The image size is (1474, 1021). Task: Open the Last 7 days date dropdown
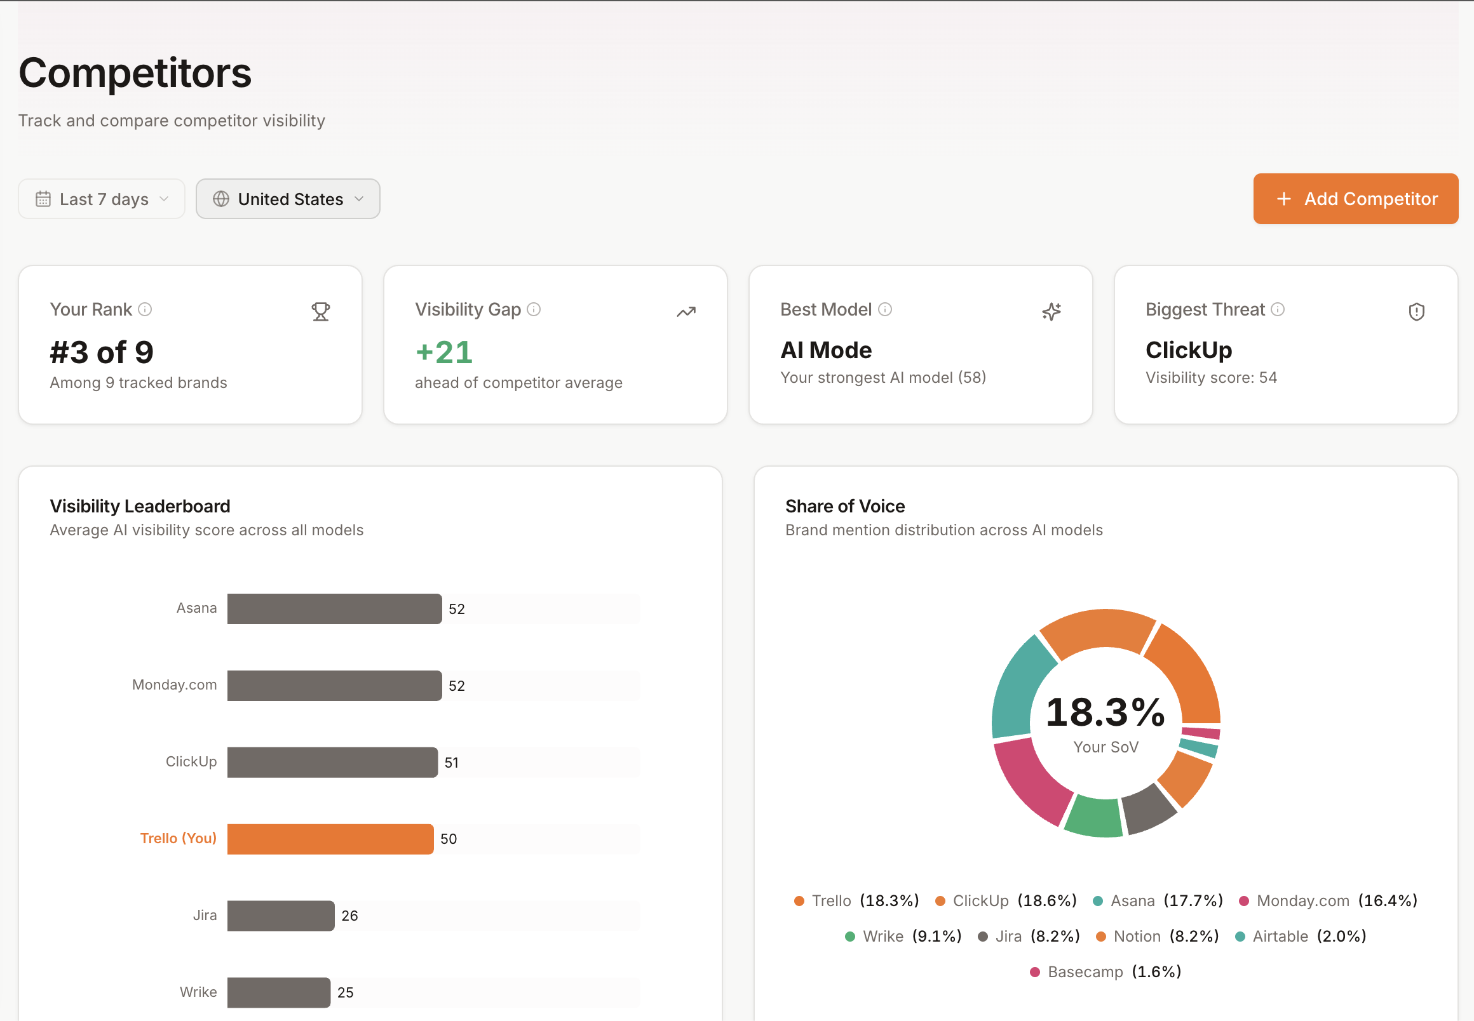tap(102, 199)
